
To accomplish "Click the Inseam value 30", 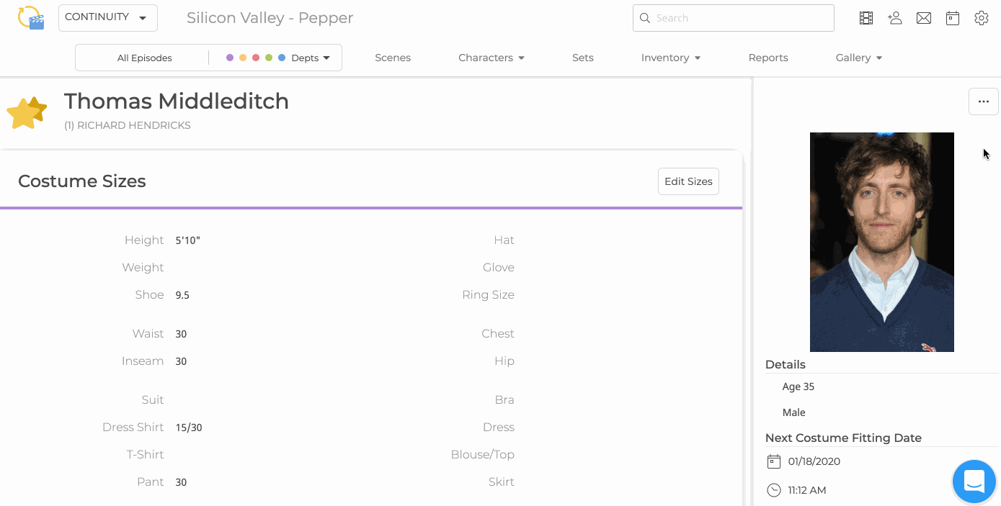I will click(x=181, y=361).
